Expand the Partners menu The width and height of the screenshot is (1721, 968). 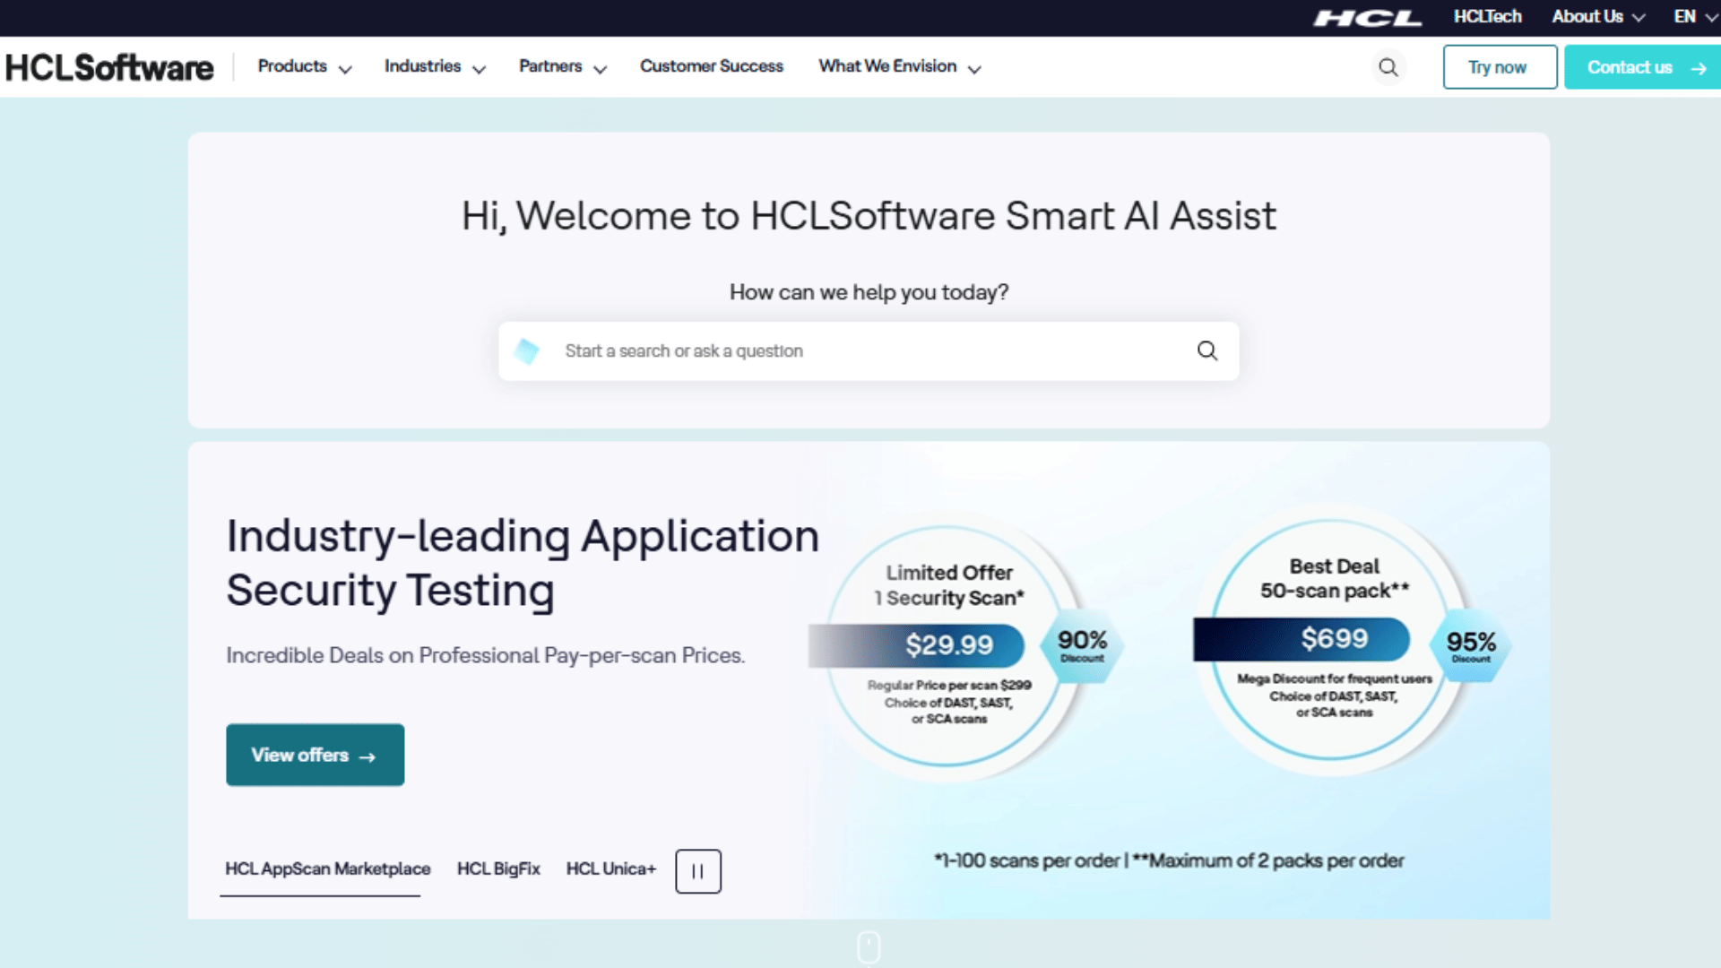click(x=563, y=67)
